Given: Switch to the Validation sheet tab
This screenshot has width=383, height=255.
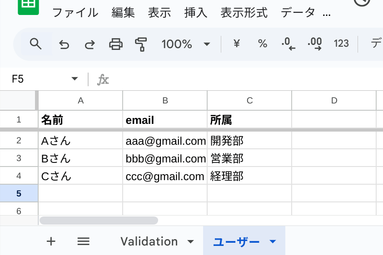Looking at the screenshot, I should 149,241.
